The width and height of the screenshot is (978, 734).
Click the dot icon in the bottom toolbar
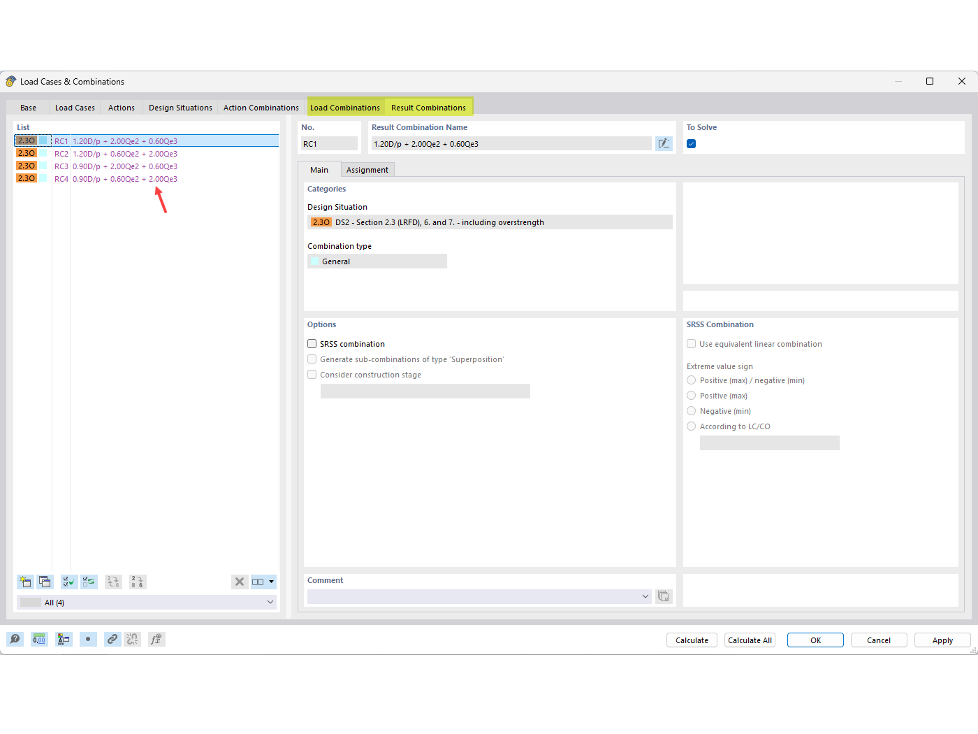[88, 639]
